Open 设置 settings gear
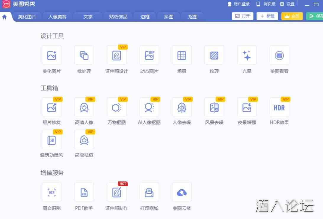Image resolution: width=323 pixels, height=219 pixels. pyautogui.click(x=287, y=4)
